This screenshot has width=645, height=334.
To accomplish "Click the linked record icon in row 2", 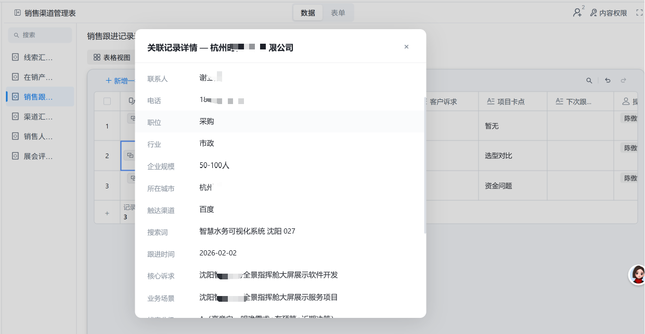I will click(130, 155).
